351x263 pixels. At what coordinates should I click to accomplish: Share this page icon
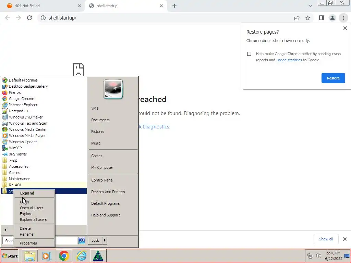coord(297,18)
